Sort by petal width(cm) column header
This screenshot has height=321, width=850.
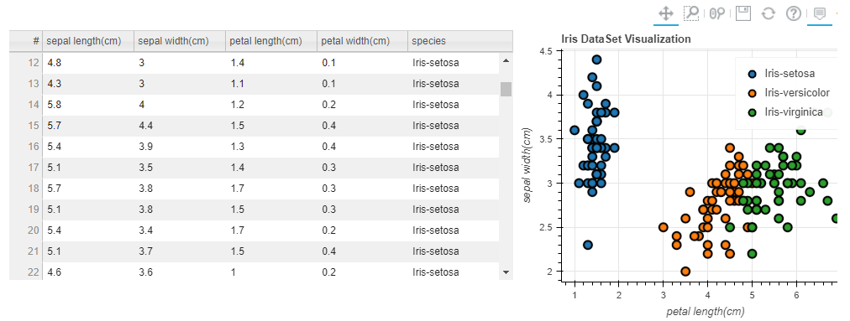[x=363, y=41]
